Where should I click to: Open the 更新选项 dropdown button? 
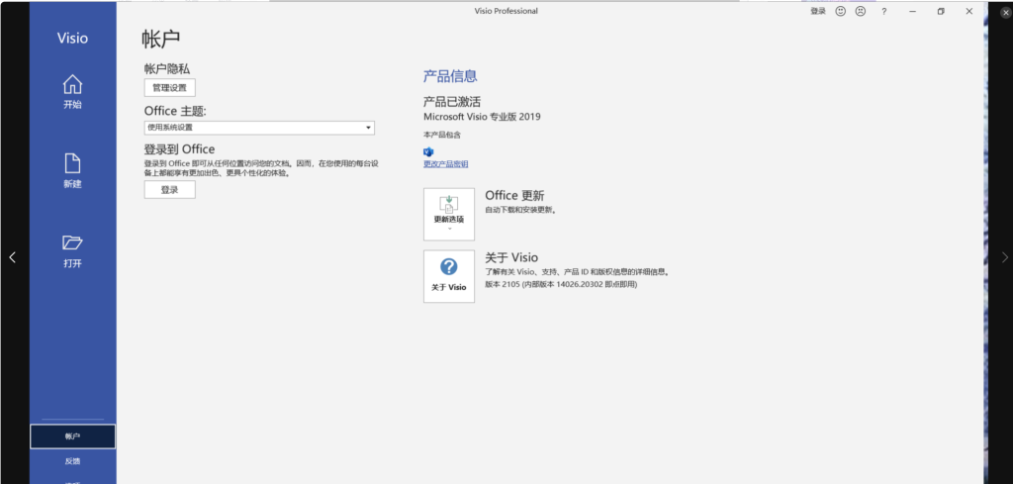point(449,215)
